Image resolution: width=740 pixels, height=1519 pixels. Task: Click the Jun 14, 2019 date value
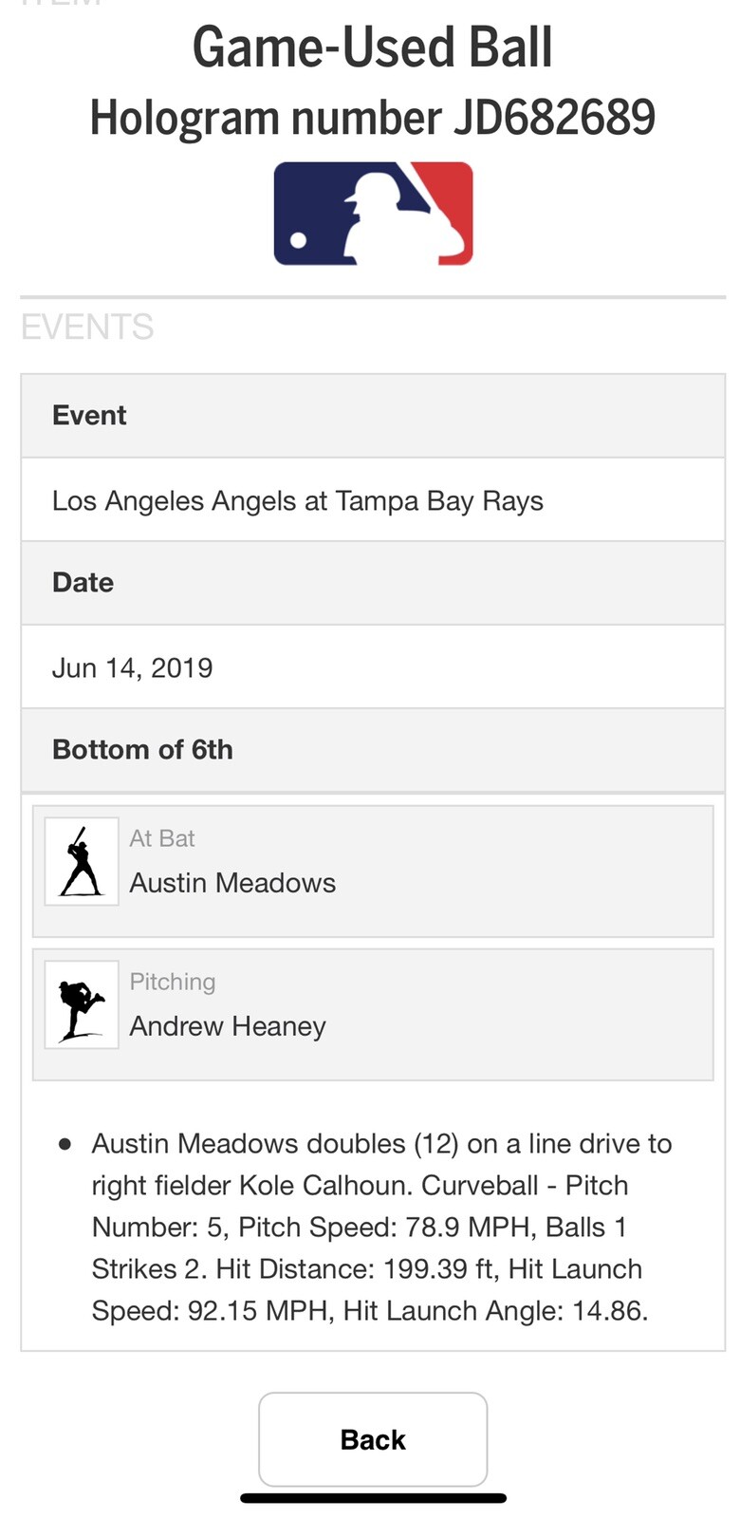pyautogui.click(x=132, y=667)
